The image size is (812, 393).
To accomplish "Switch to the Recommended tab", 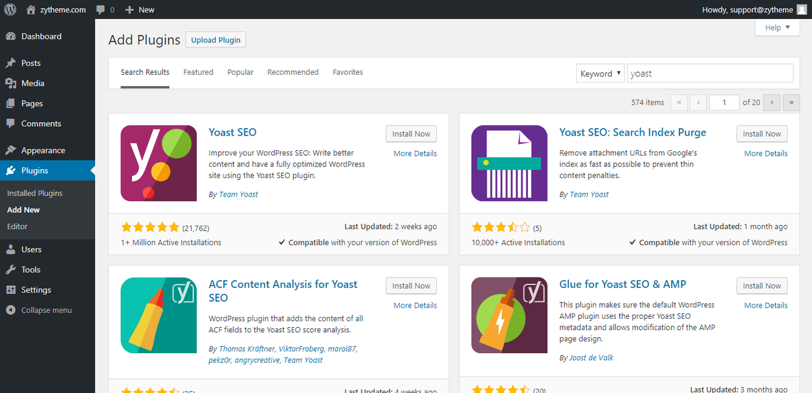I will tap(293, 72).
